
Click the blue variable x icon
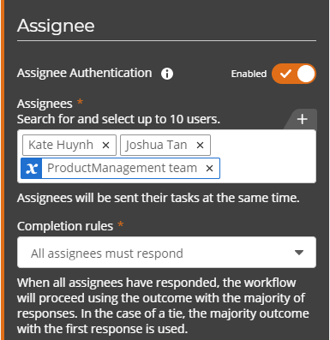coord(32,169)
